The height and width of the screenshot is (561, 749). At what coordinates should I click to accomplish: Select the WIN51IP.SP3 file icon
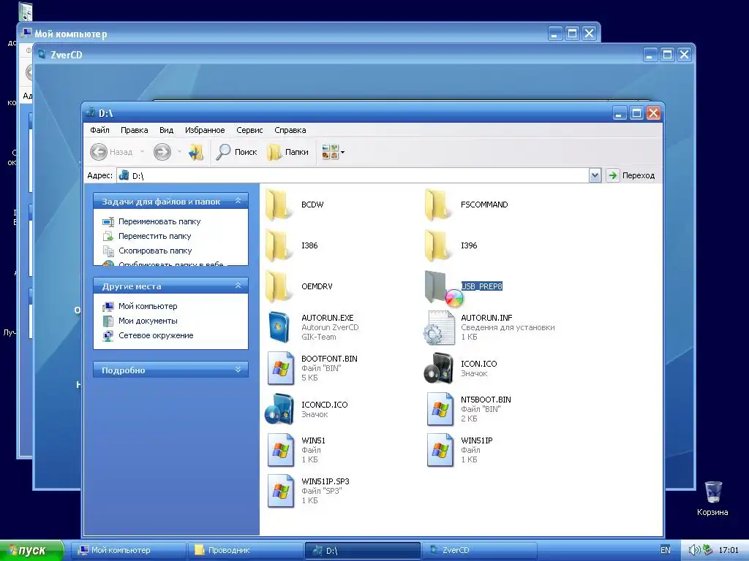281,492
